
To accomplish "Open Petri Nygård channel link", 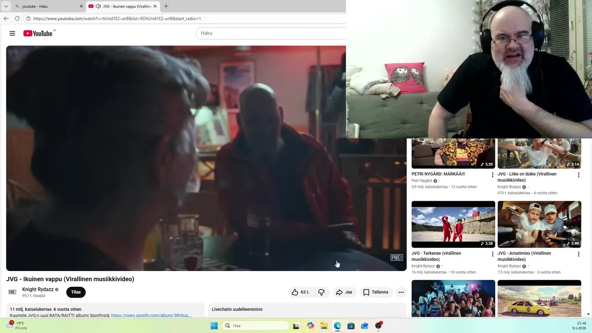I will [x=422, y=181].
